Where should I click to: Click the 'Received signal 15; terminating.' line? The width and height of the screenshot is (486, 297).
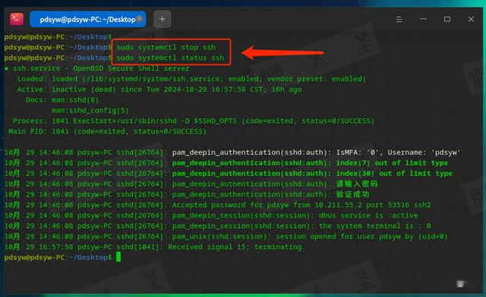point(155,247)
